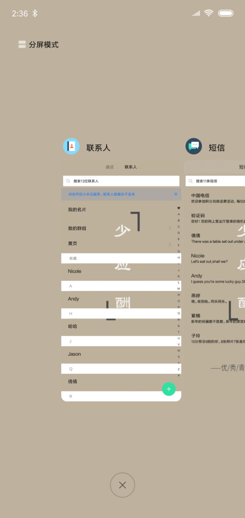Expand chevron next to 黄页

[170, 244]
